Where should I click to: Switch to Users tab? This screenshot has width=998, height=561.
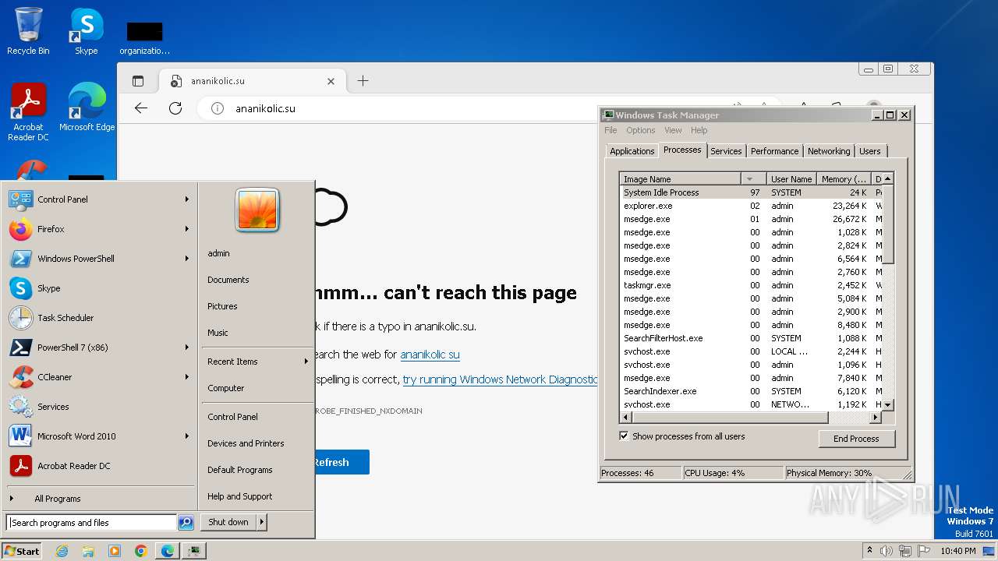(870, 151)
